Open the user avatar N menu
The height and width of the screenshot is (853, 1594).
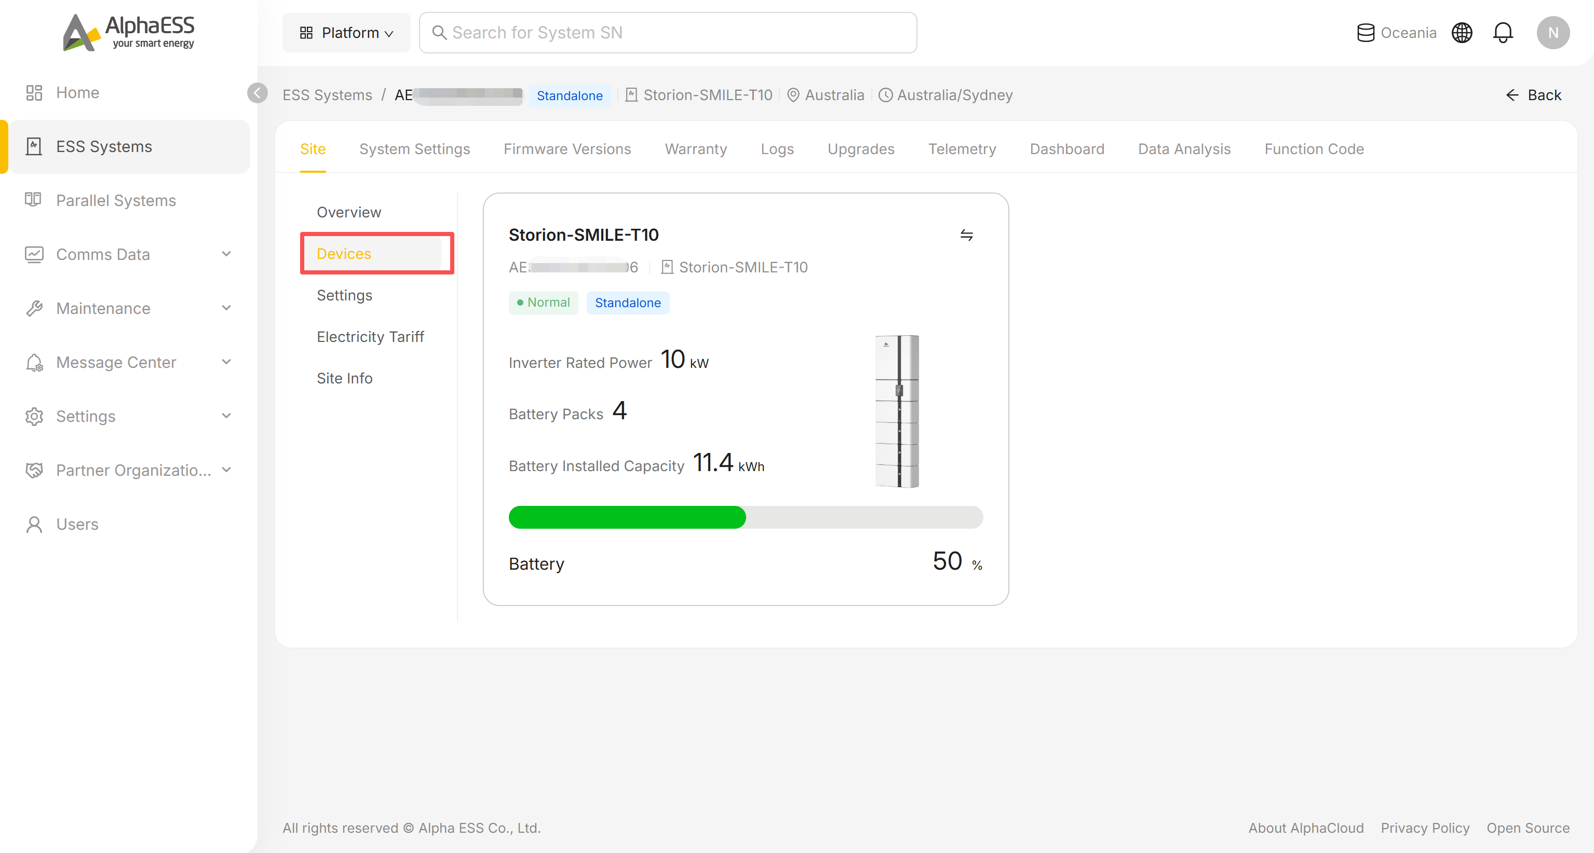pyautogui.click(x=1552, y=33)
